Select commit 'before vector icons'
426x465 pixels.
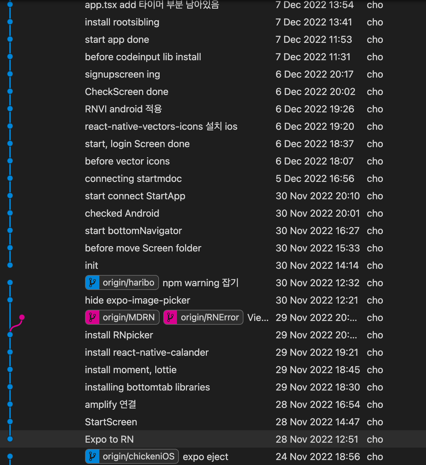(x=127, y=161)
